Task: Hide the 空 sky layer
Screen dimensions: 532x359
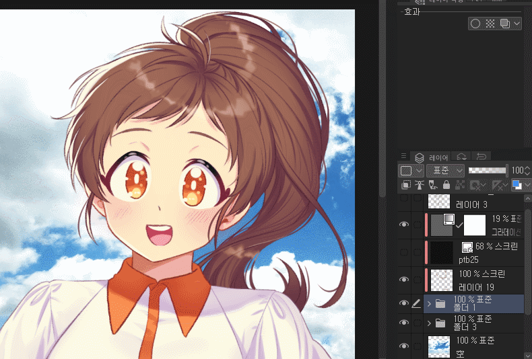Action: point(404,346)
